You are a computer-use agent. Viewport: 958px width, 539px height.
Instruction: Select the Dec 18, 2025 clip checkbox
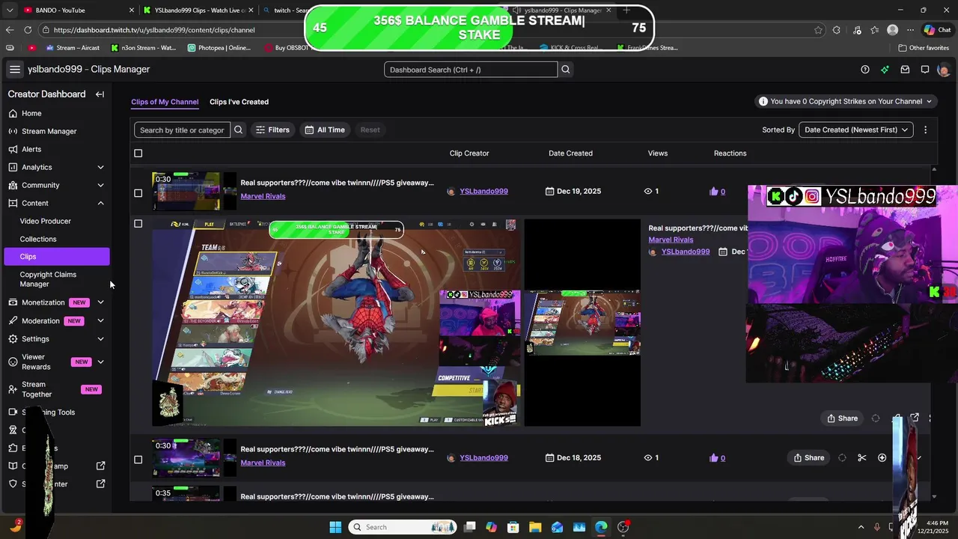coord(138,460)
